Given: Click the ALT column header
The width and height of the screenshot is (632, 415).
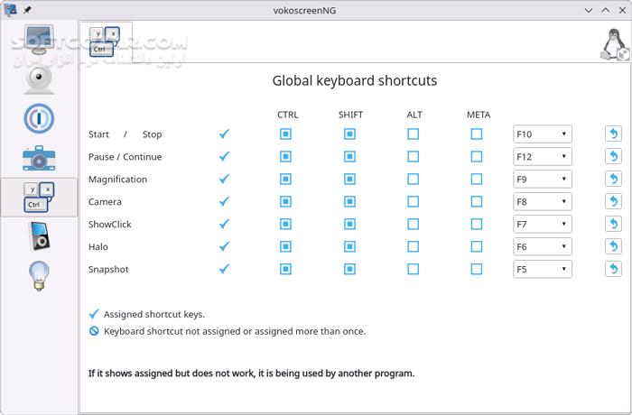Looking at the screenshot, I should pyautogui.click(x=414, y=115).
